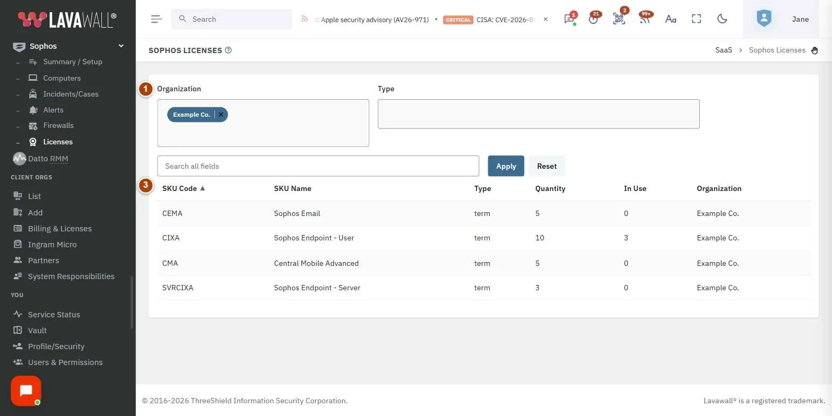Reset the license filters
The height and width of the screenshot is (416, 832).
547,166
